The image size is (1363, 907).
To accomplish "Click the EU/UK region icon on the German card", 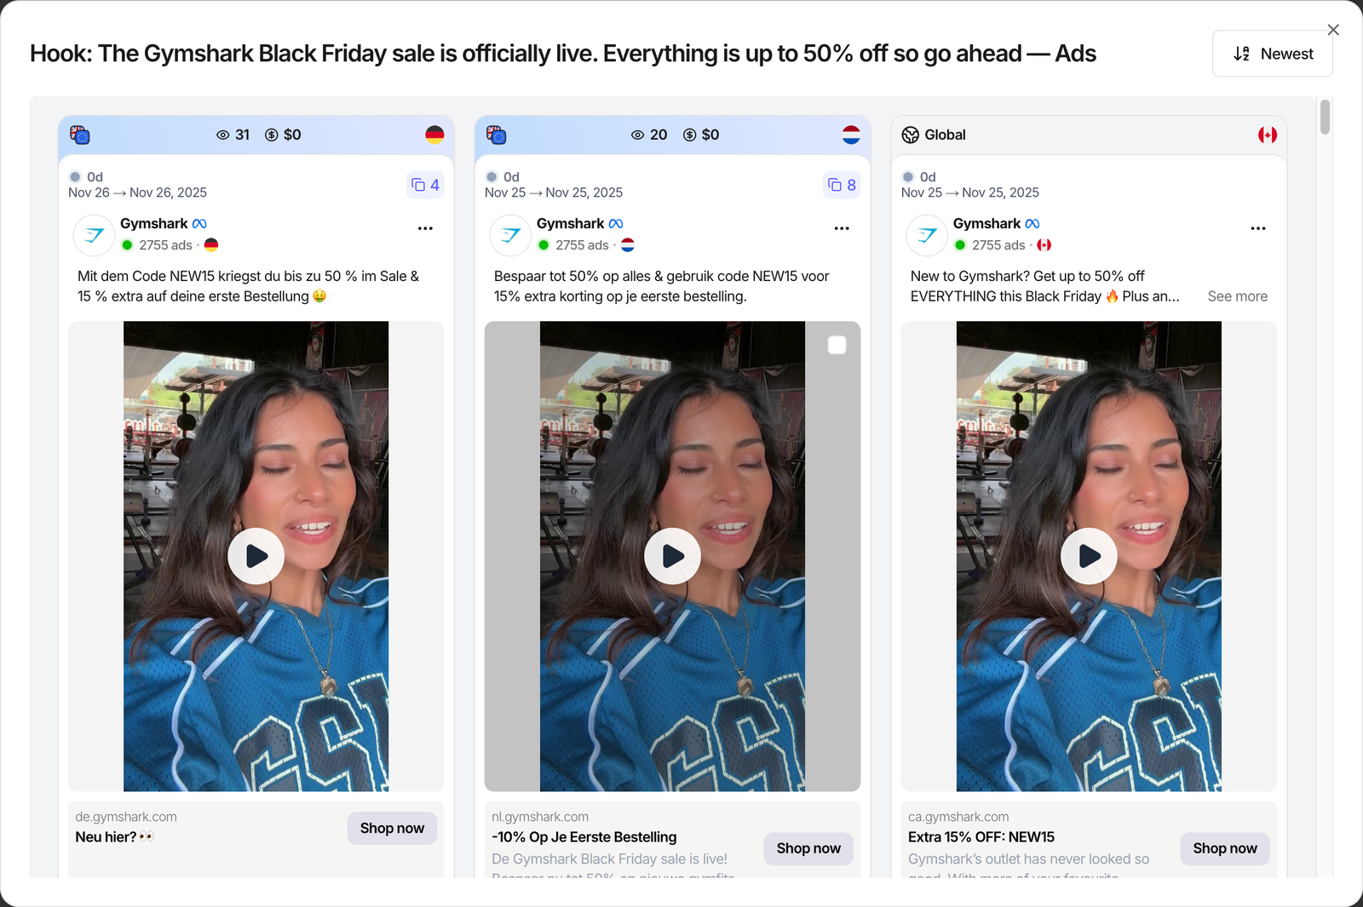I will (x=79, y=135).
